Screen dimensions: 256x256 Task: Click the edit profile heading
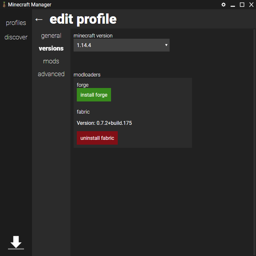83,19
